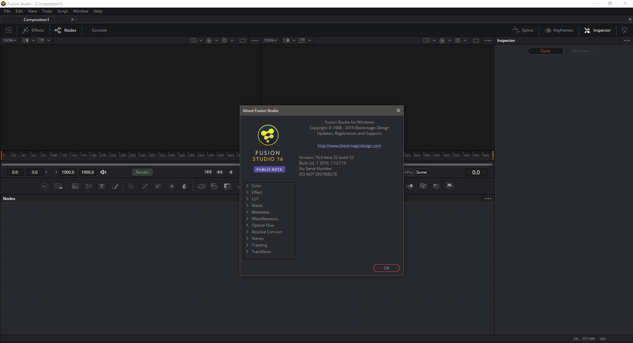Toggle left viewer single-view layout button

click(x=242, y=41)
